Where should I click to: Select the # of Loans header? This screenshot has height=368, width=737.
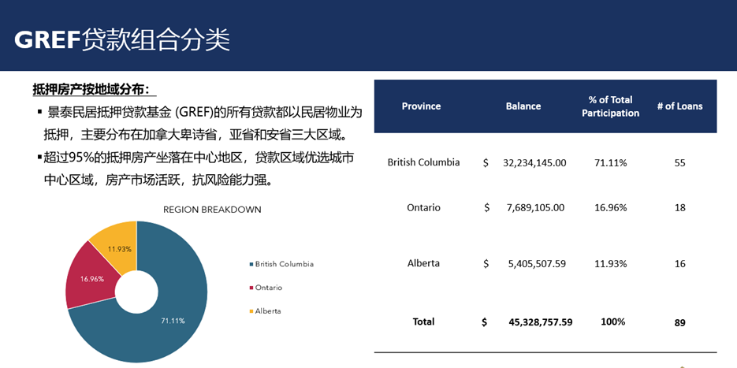[x=679, y=106]
